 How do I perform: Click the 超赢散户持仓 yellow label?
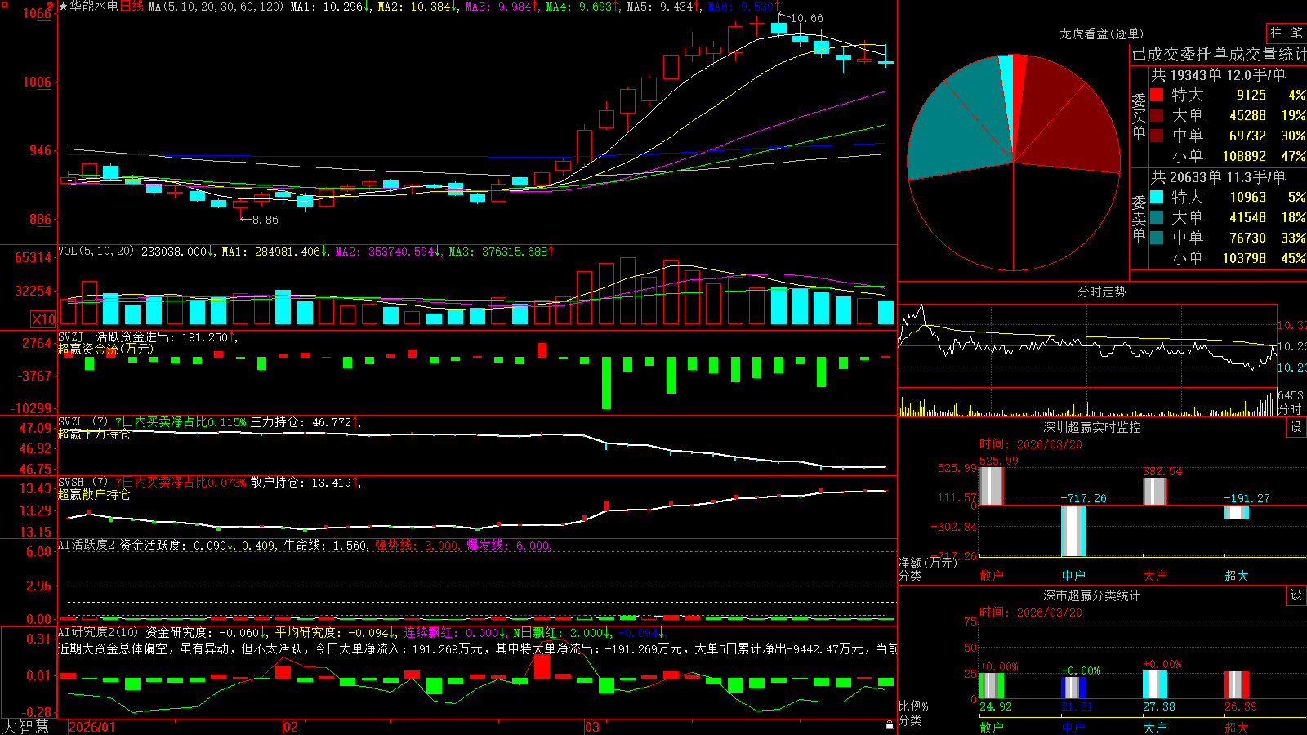point(94,495)
